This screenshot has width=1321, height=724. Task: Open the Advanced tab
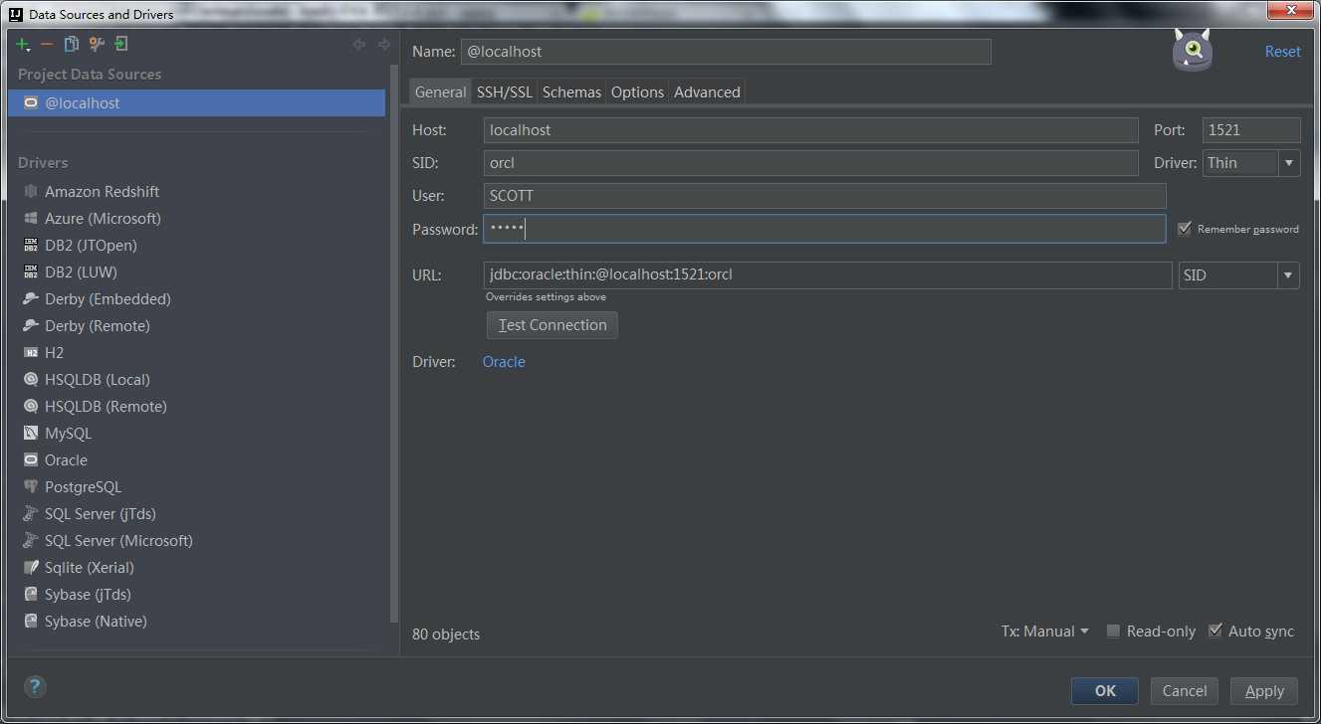pyautogui.click(x=707, y=91)
